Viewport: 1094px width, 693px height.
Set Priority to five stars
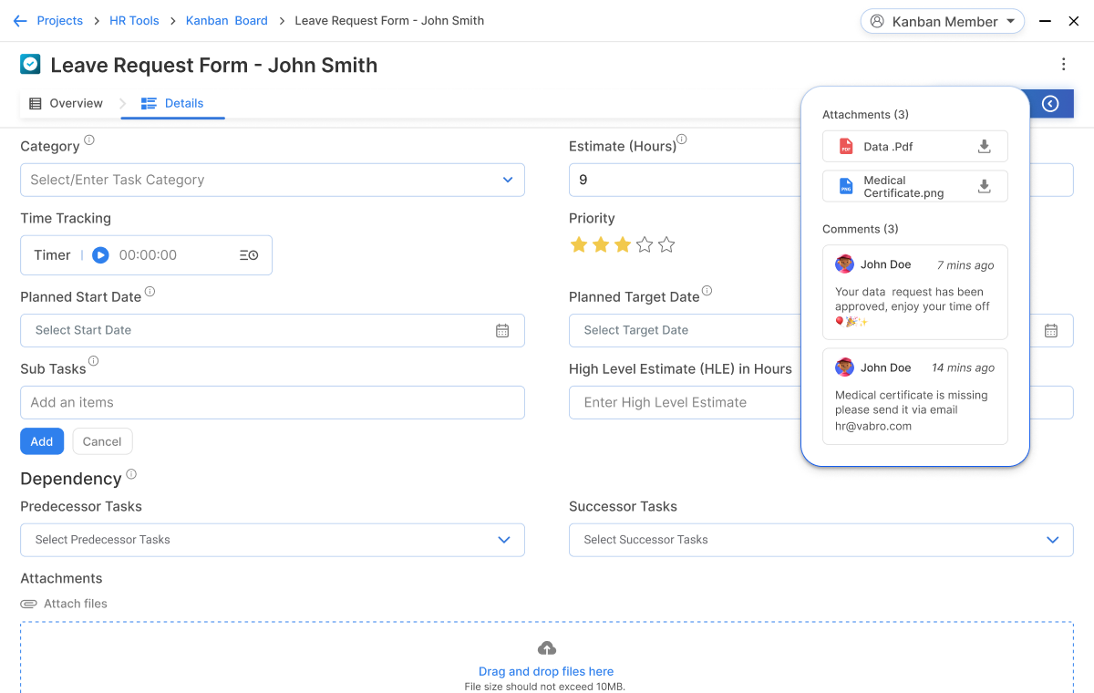666,244
